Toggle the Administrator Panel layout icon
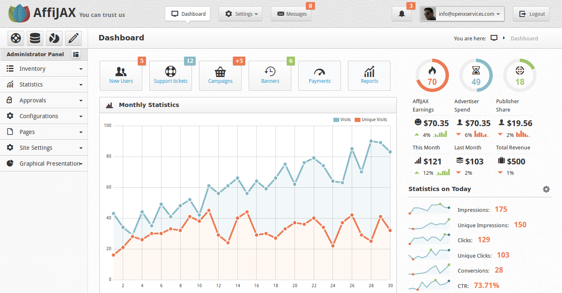 click(76, 54)
